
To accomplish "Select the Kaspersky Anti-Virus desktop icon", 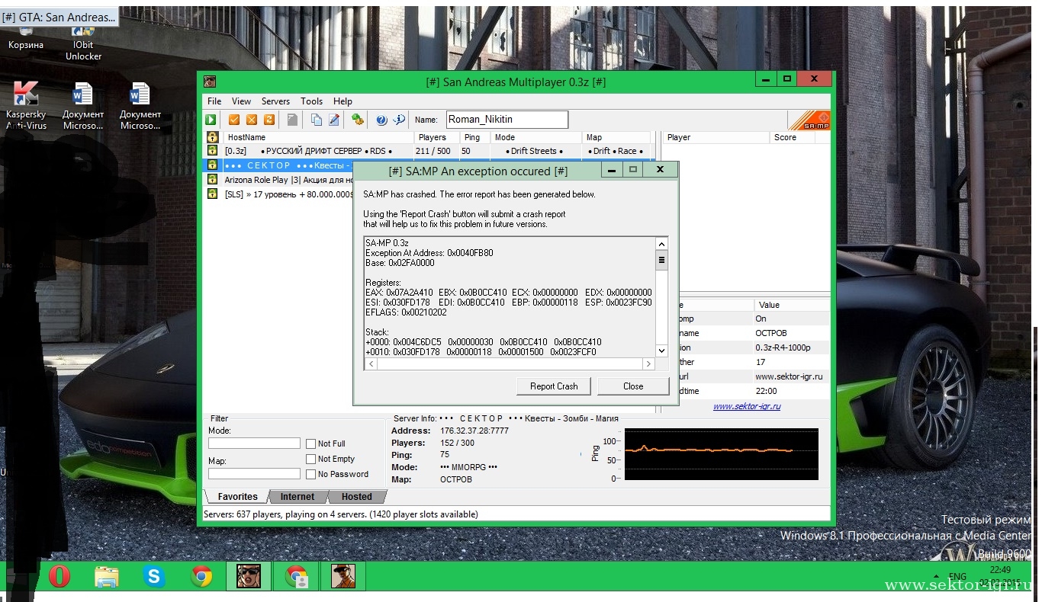I will click(x=27, y=106).
